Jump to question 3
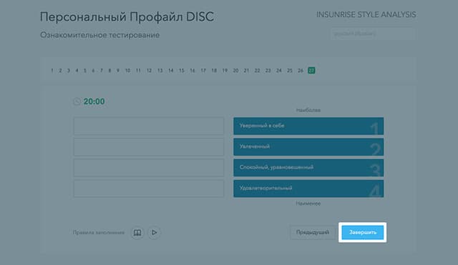This screenshot has width=458, height=265. coord(69,71)
